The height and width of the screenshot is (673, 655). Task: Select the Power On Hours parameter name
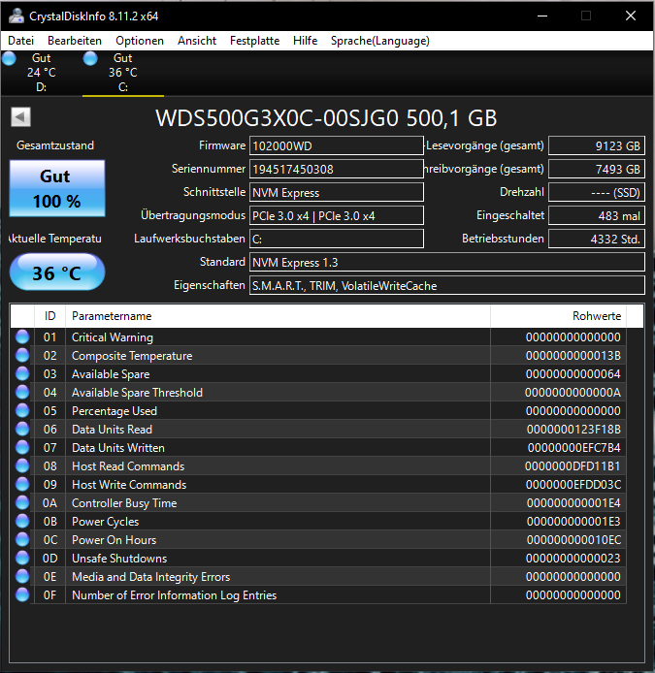point(114,540)
